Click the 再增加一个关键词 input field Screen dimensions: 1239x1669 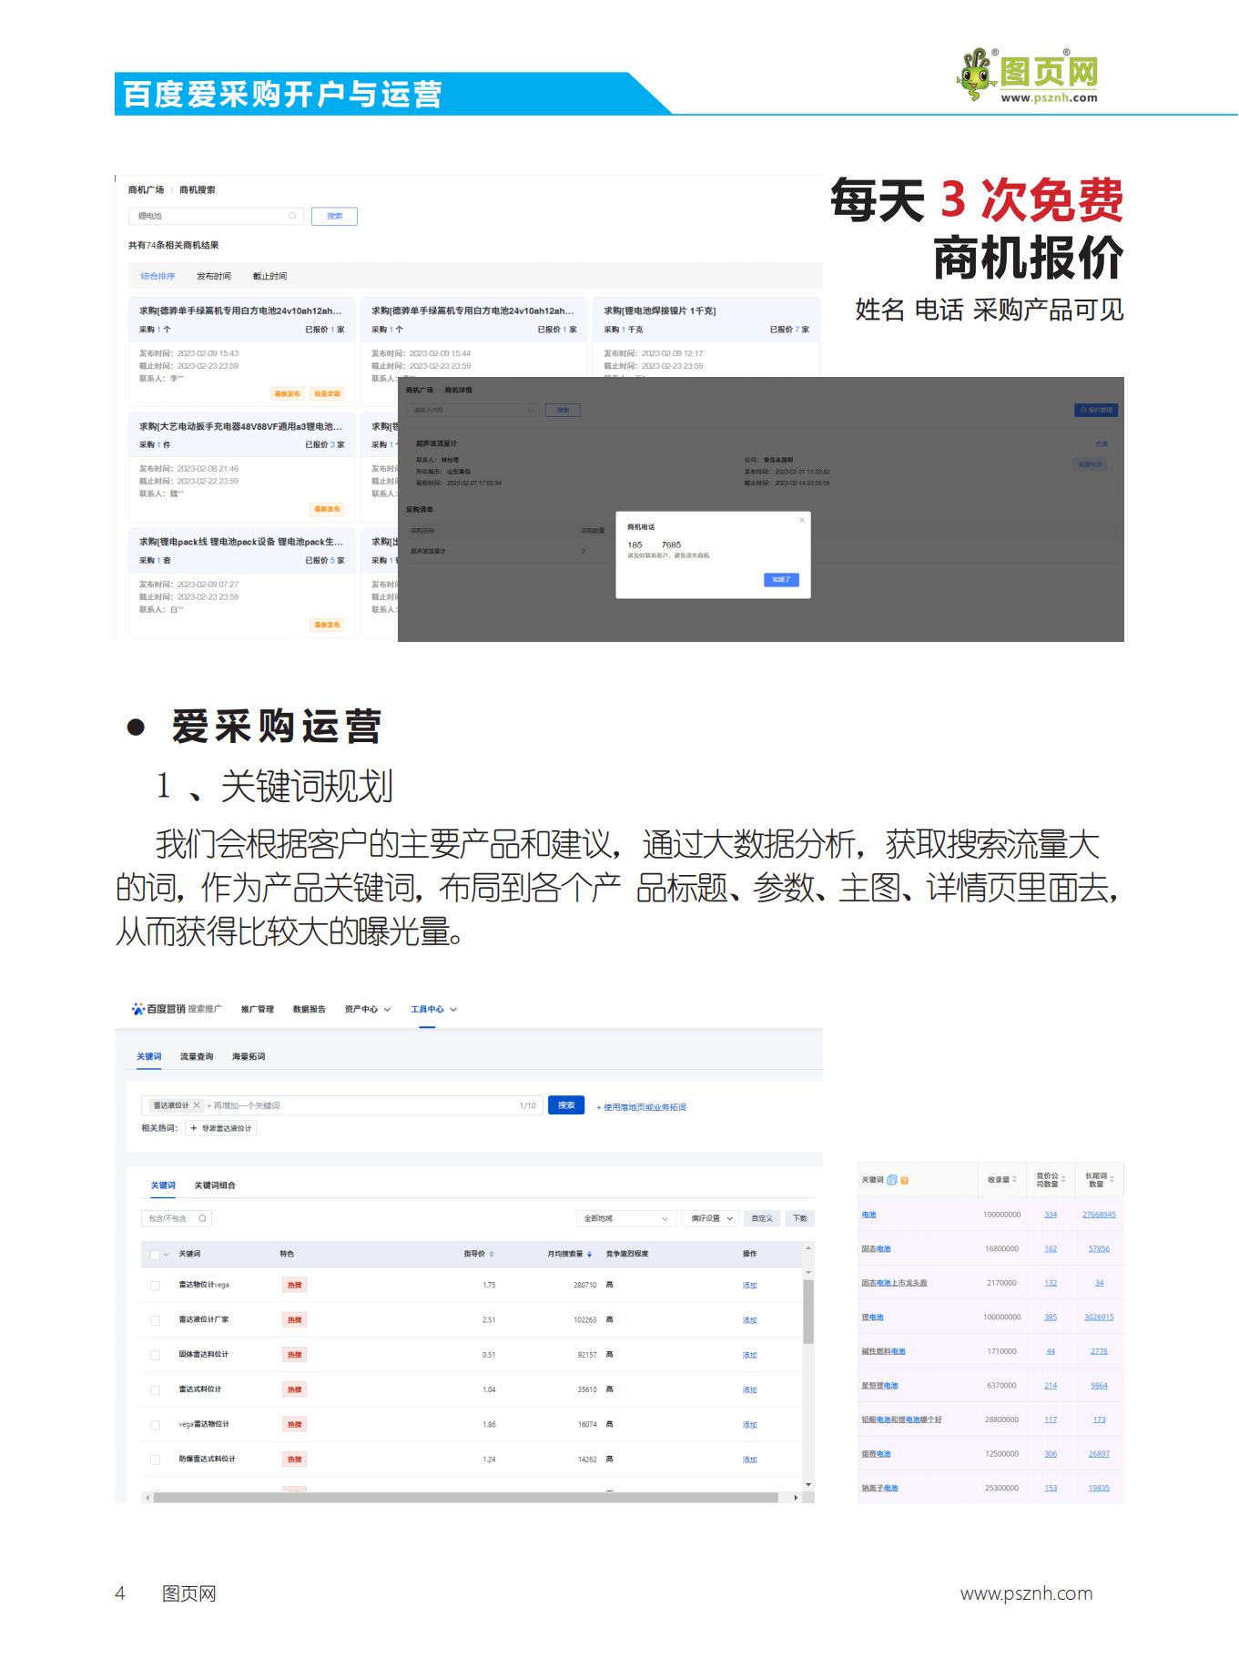click(355, 1105)
